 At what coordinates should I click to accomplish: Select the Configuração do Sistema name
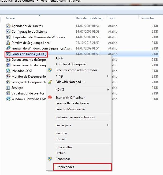click(x=29, y=32)
